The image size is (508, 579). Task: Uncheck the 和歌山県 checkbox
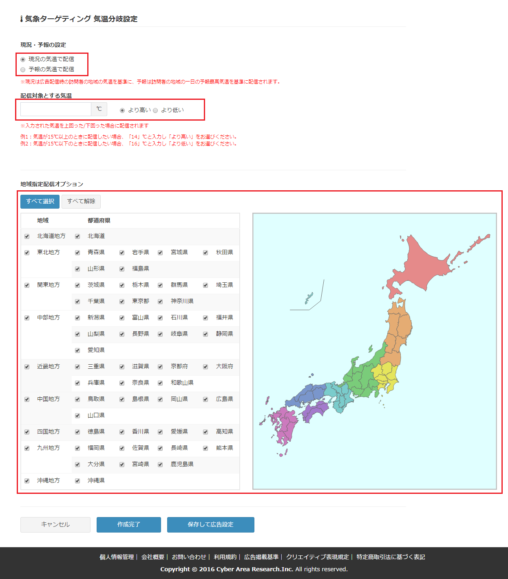click(160, 383)
